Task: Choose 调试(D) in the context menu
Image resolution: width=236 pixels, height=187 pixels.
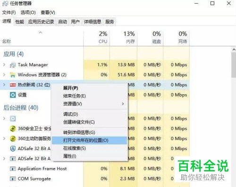Action: click(89, 114)
